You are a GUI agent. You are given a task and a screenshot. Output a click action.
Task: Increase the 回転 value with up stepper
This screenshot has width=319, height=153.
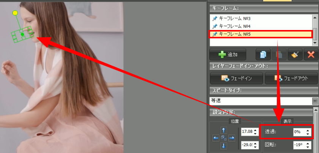(x=307, y=143)
